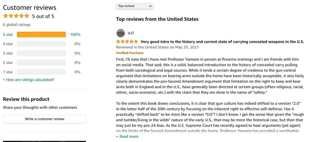The width and height of the screenshot is (312, 142).
Task: Open reviewer AJT's profile name
Action: [131, 33]
